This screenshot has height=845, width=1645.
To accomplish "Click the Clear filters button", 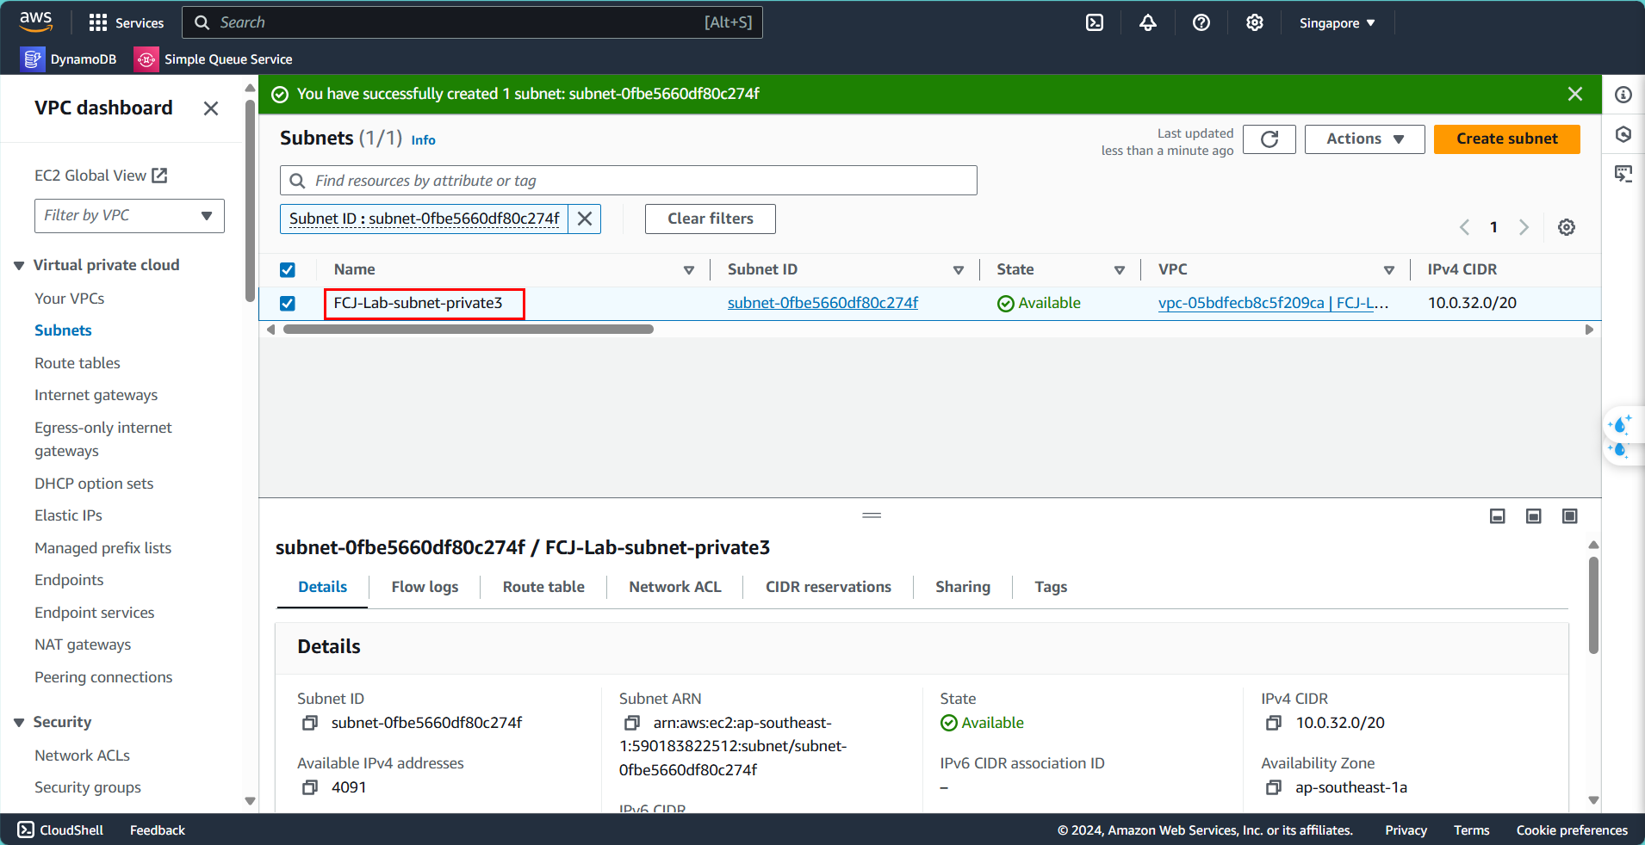I will click(x=711, y=219).
